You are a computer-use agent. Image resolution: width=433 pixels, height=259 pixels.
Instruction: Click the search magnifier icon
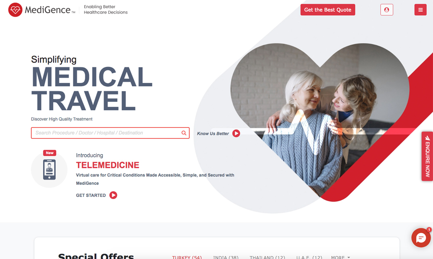click(184, 133)
